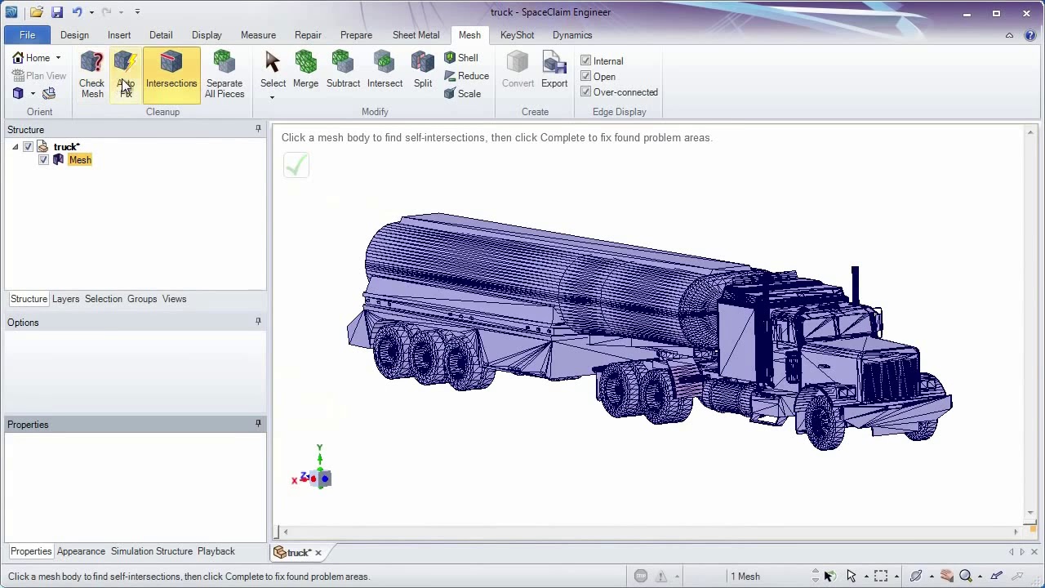Click the Scale tool

(462, 94)
